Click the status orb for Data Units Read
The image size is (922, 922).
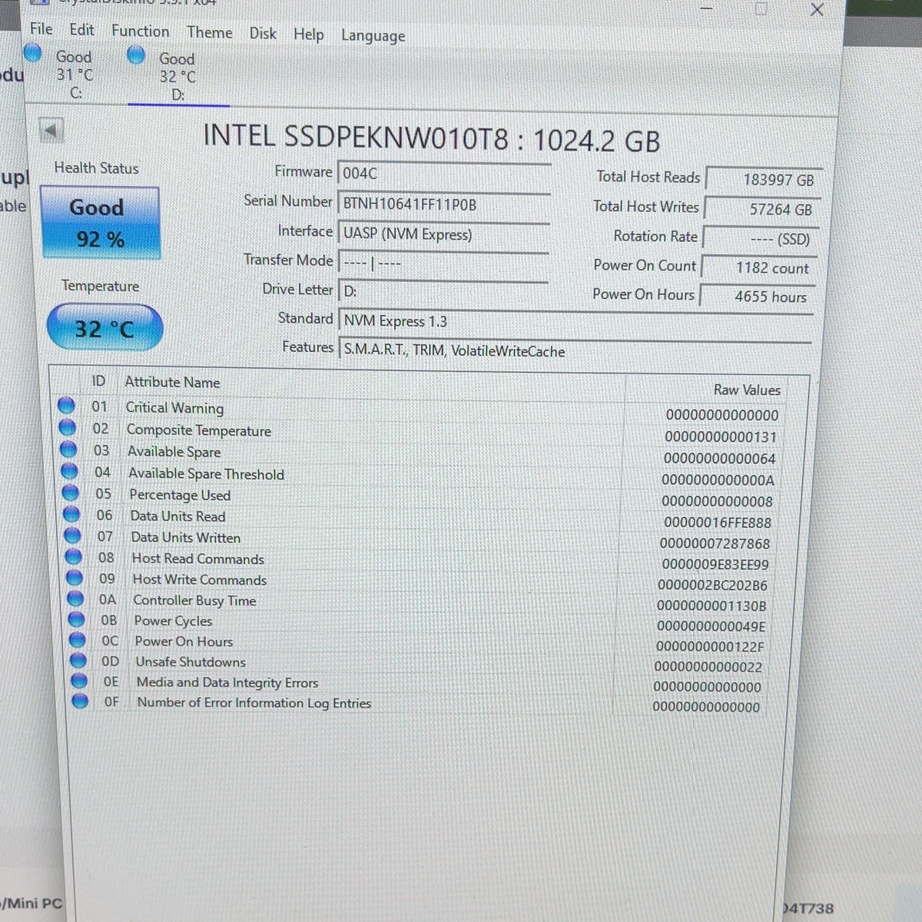[x=71, y=514]
